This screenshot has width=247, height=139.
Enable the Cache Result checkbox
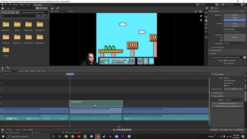pos(225,63)
